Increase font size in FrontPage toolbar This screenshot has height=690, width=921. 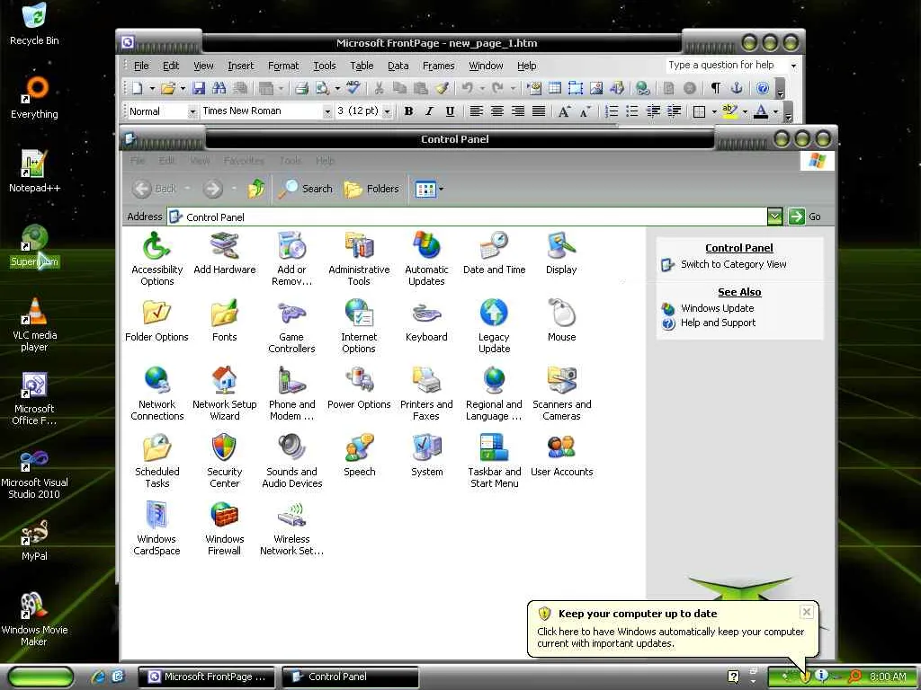(x=564, y=111)
